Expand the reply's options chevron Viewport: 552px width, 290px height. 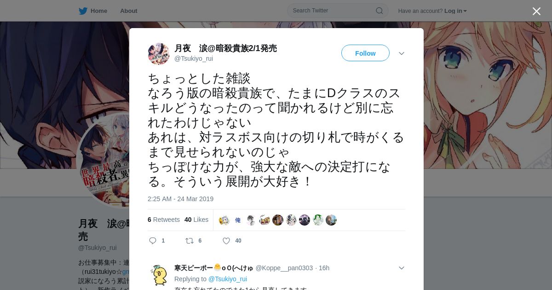402,268
